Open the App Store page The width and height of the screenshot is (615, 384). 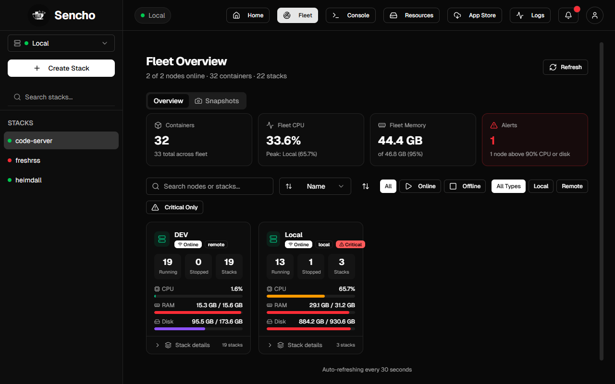click(x=475, y=15)
